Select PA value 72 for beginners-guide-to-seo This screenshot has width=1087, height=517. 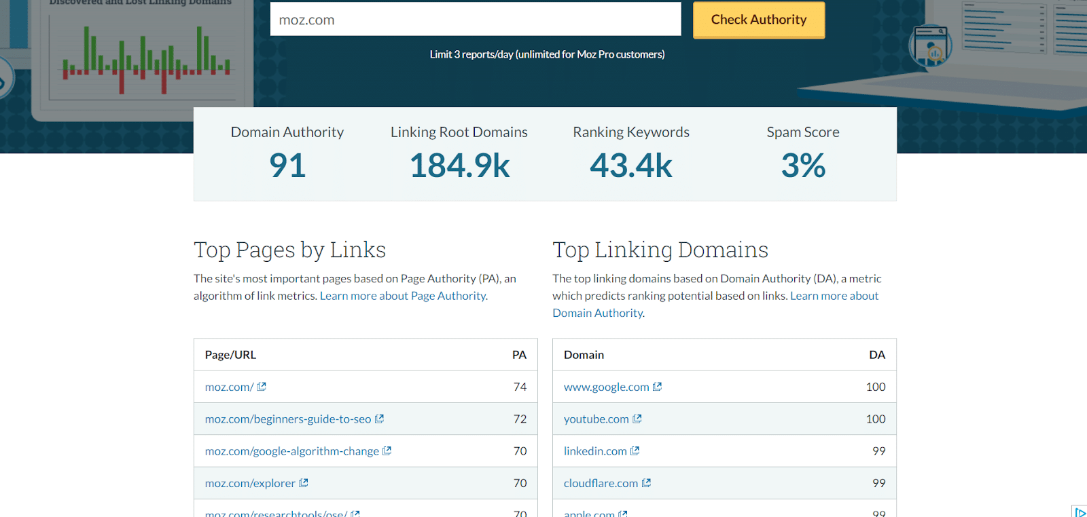click(x=520, y=419)
